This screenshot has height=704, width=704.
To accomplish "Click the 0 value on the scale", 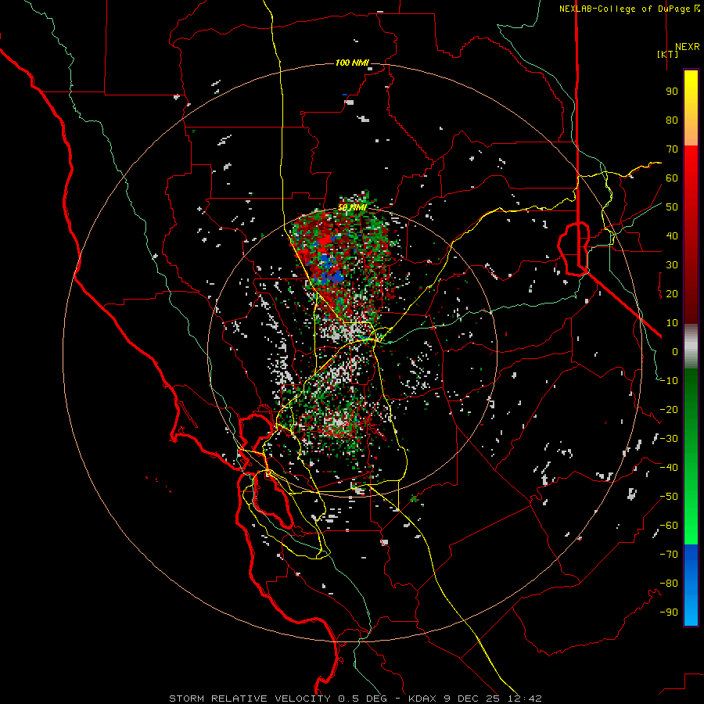I will coord(675,352).
